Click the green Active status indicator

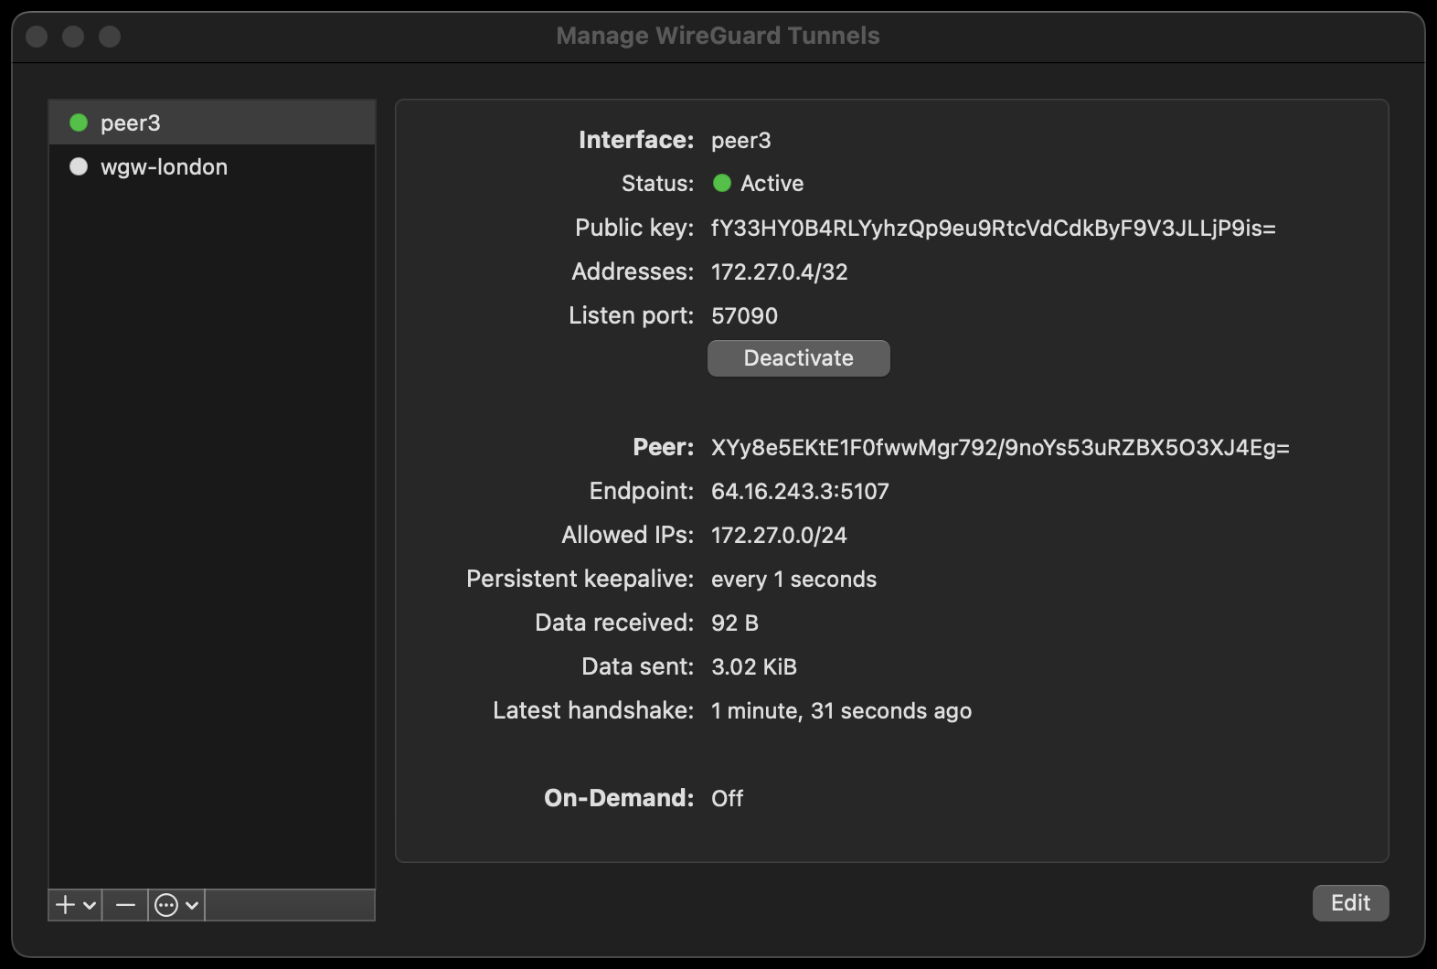coord(722,183)
